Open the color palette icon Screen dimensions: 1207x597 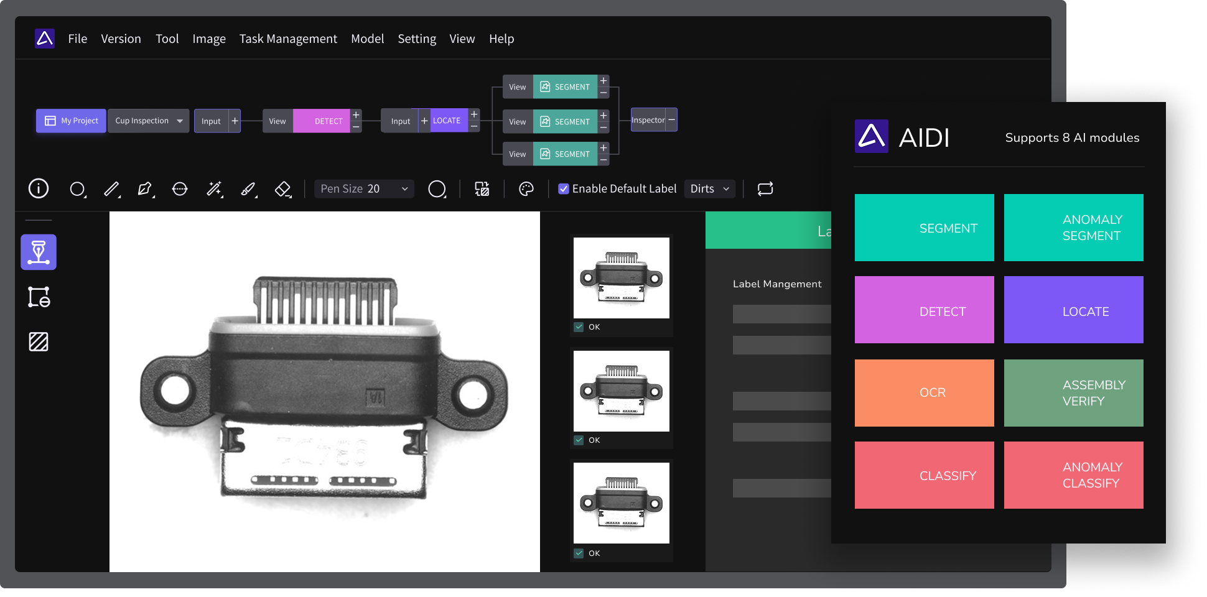tap(526, 189)
